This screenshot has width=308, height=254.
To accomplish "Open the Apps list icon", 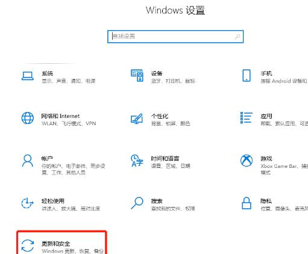I will [247, 118].
